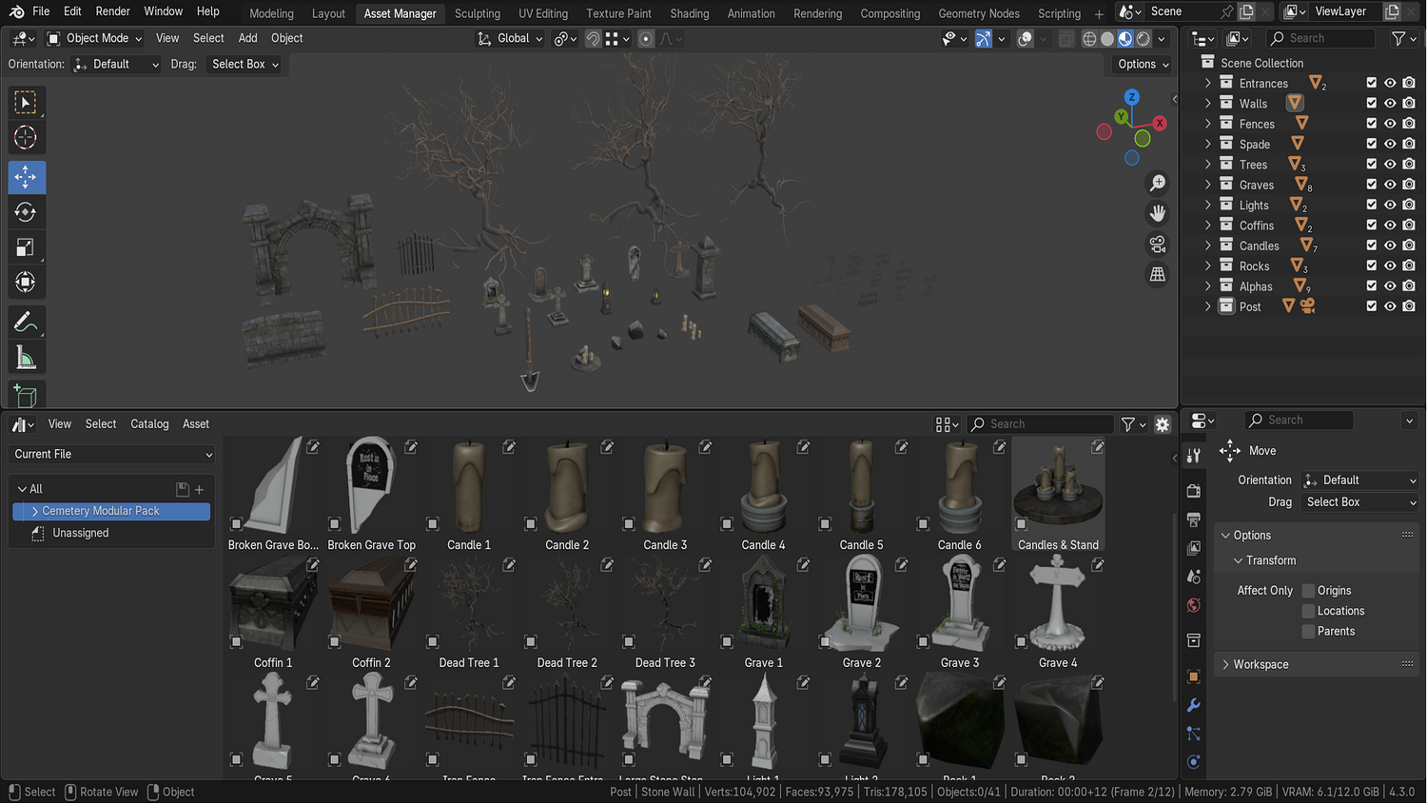Hide the Walls collection with its eye icon
This screenshot has width=1427, height=803.
(1390, 103)
